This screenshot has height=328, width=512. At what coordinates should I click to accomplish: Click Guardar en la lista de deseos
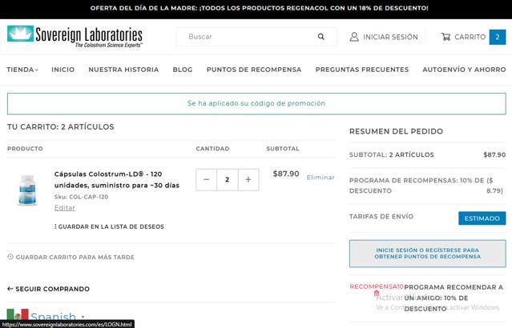110,226
